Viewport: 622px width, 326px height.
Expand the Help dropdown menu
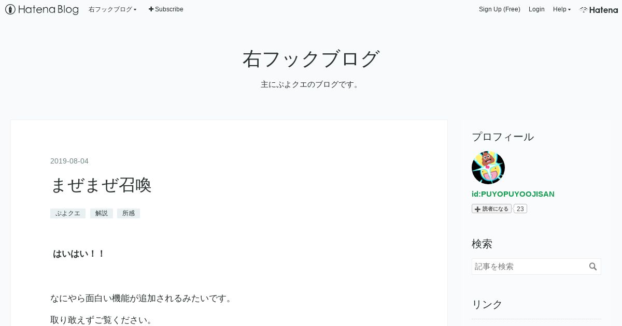(x=561, y=9)
